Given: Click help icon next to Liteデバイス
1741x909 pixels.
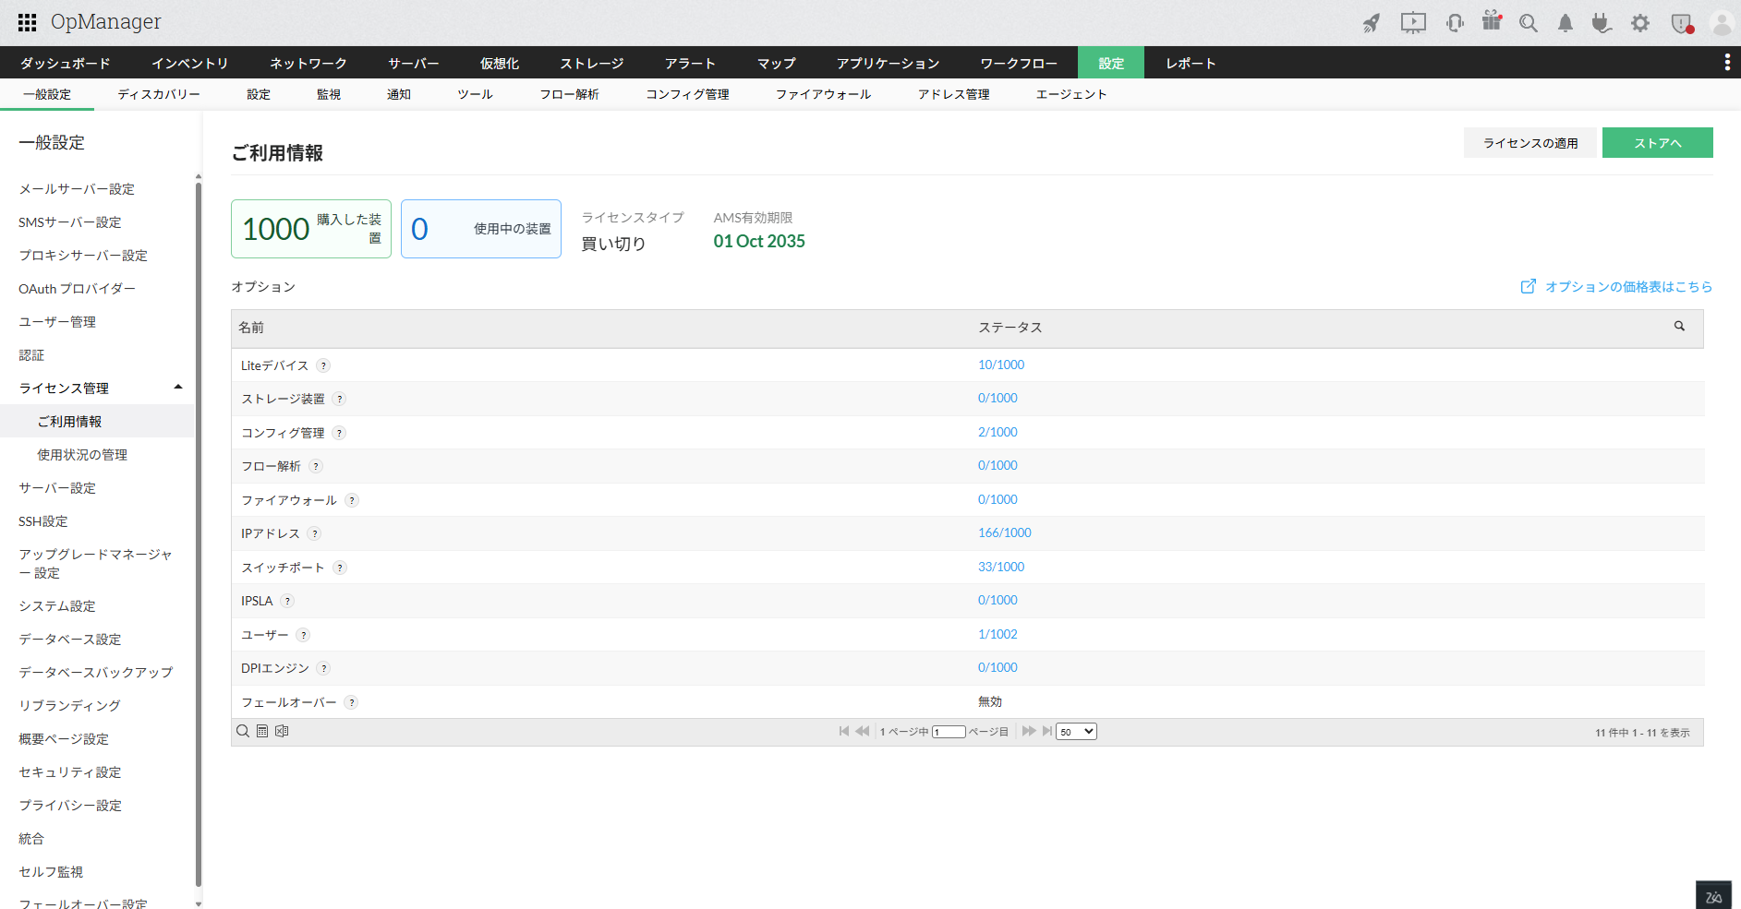Looking at the screenshot, I should (x=323, y=365).
